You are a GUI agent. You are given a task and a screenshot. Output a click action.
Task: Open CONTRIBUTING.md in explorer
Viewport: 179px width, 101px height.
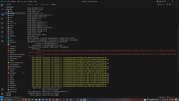(15, 67)
